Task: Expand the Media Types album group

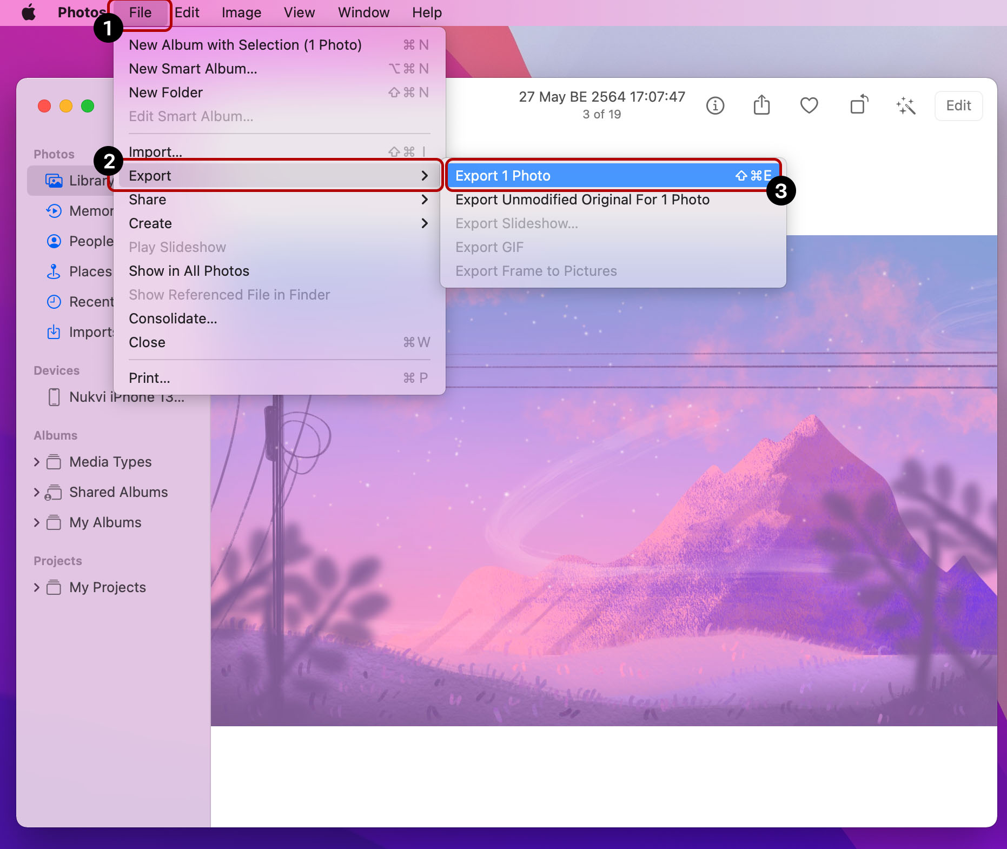Action: 37,462
